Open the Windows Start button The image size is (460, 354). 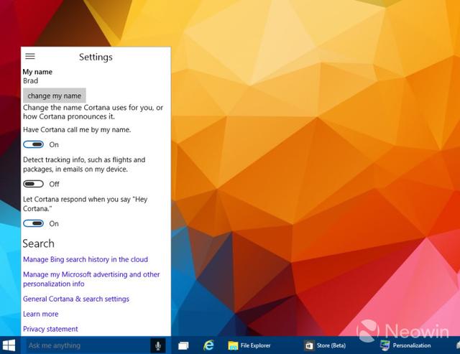(9, 346)
